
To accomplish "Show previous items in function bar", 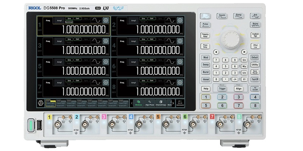I will pos(131,103).
